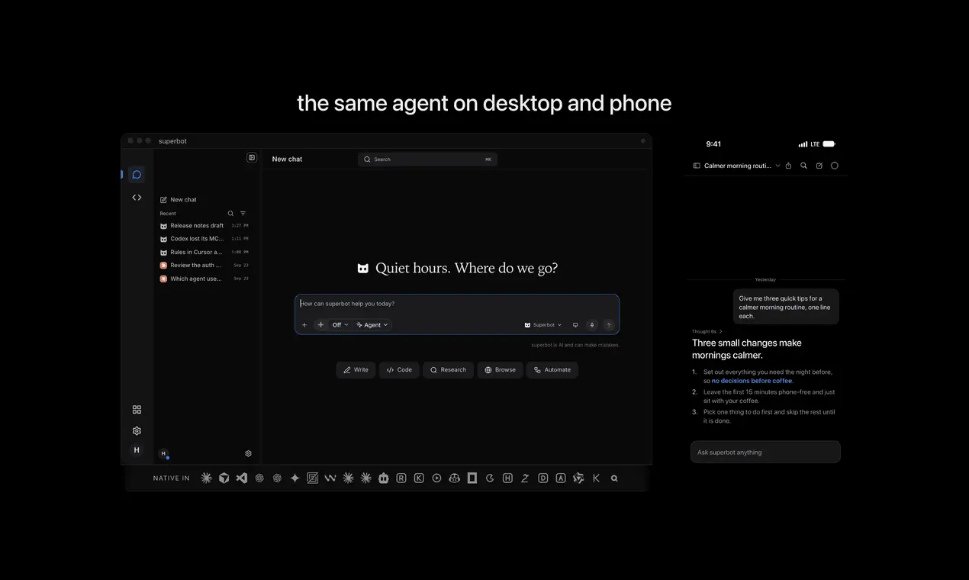Click the H profile avatar in left rail

pos(137,450)
